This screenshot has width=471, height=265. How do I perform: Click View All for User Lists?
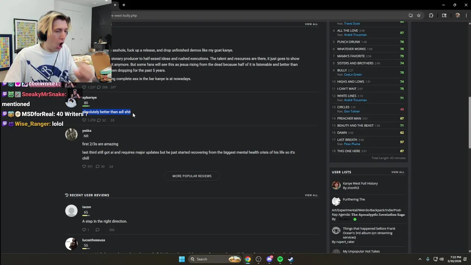coord(397,172)
